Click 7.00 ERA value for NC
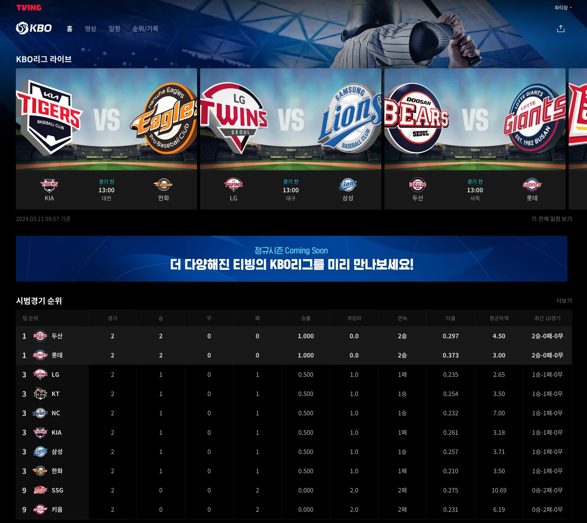The height and width of the screenshot is (523, 587). pos(499,413)
